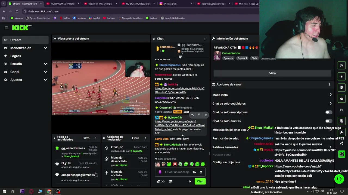Open Modo lento settings chevron

tap(331, 95)
